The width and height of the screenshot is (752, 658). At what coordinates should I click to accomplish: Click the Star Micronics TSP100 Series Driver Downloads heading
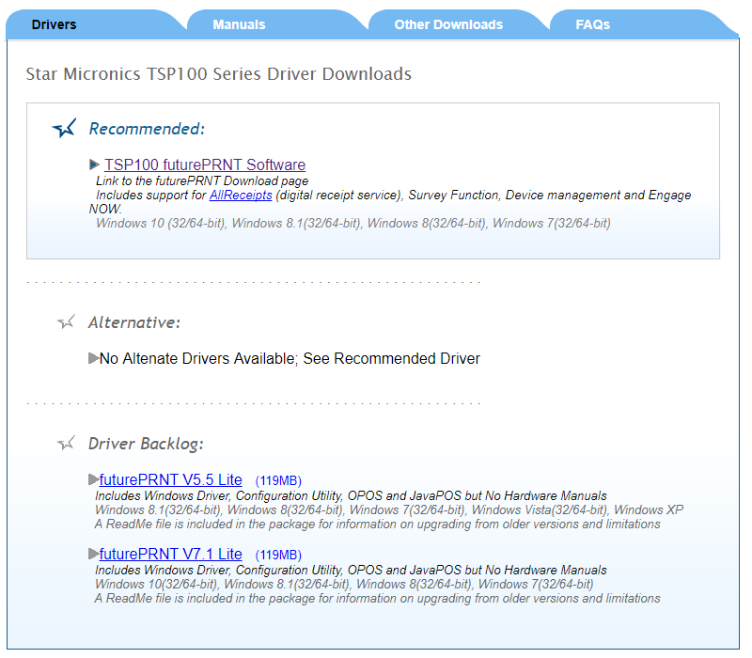(219, 74)
